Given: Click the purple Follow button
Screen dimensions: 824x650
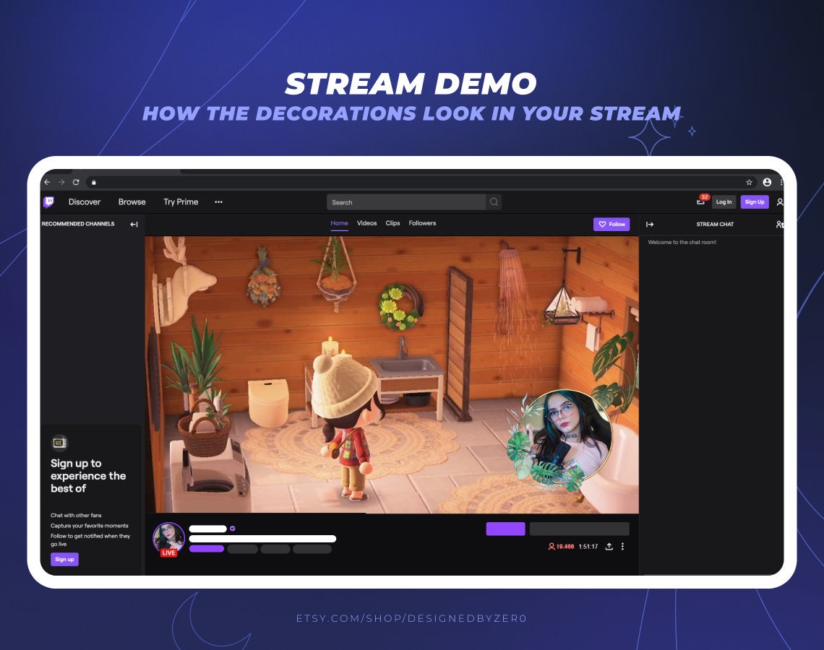Looking at the screenshot, I should [611, 224].
